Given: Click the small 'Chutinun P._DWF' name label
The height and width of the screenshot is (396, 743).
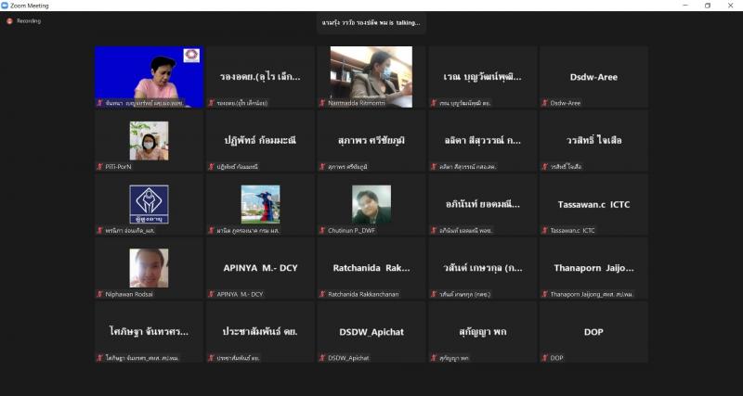Looking at the screenshot, I should click(x=352, y=230).
